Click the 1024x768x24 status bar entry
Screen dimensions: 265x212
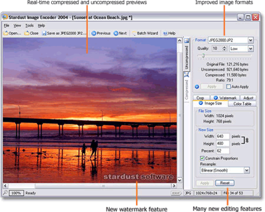pyautogui.click(x=207, y=193)
